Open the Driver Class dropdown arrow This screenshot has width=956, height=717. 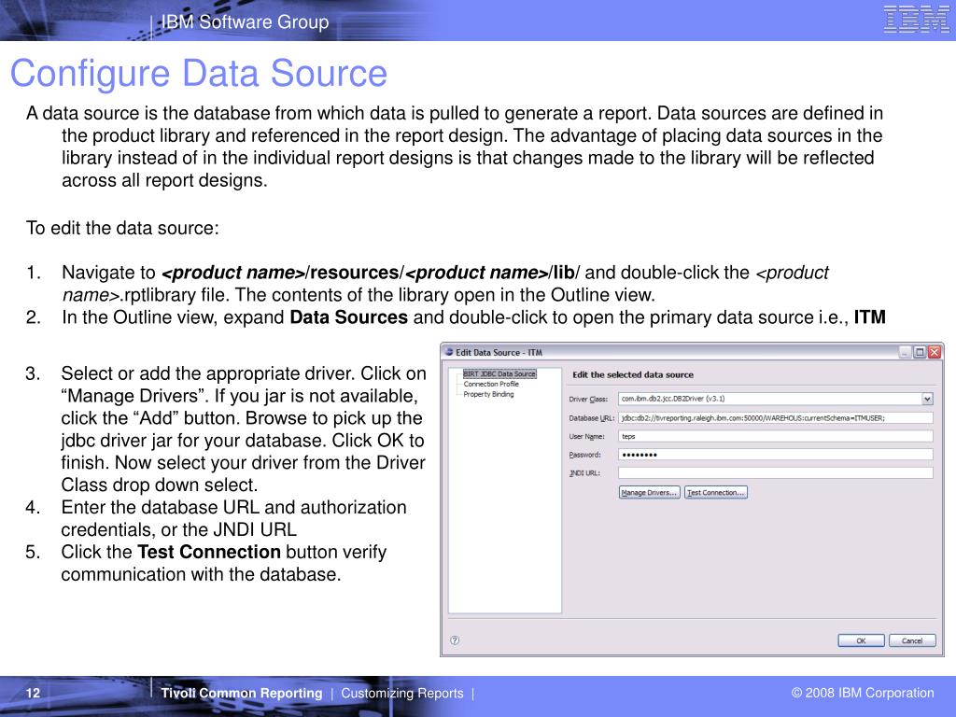927,399
